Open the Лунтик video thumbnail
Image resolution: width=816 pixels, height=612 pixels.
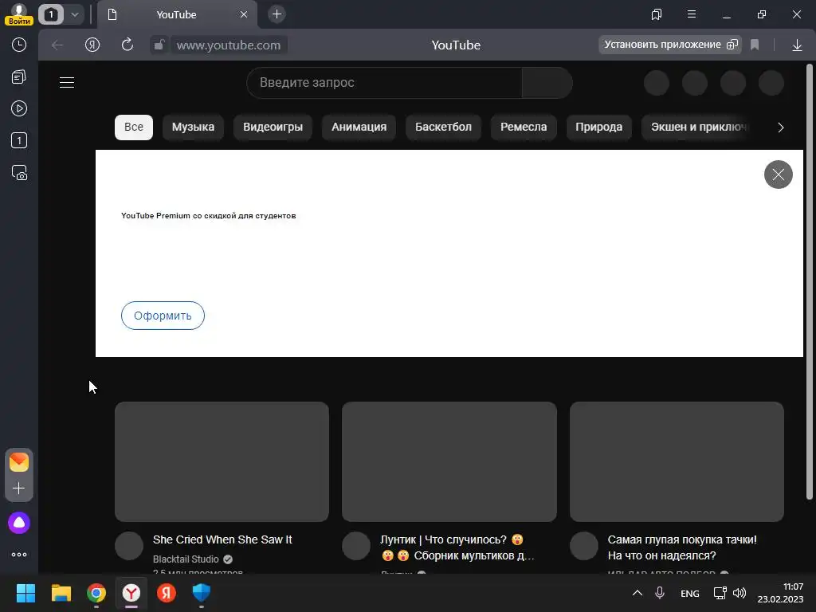click(449, 461)
